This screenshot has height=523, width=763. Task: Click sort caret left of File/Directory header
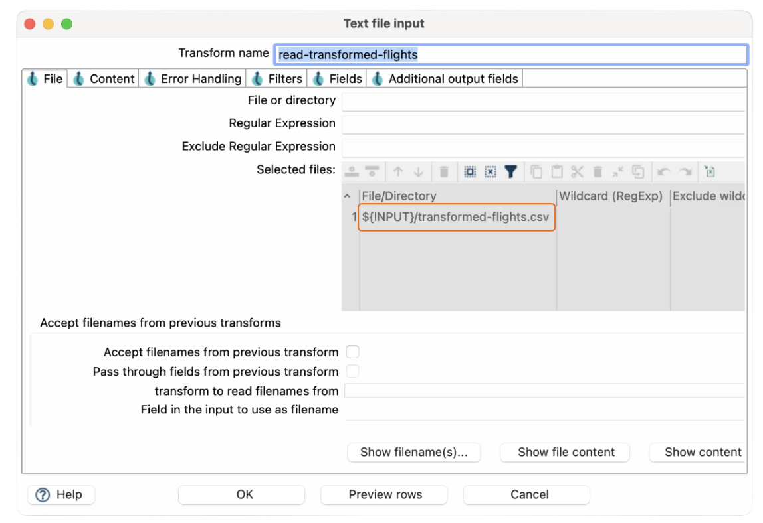pyautogui.click(x=347, y=196)
